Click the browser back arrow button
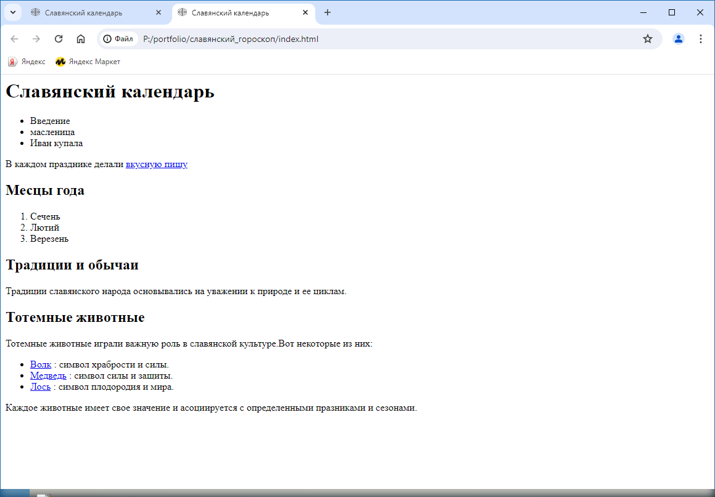The image size is (715, 497). click(x=14, y=39)
